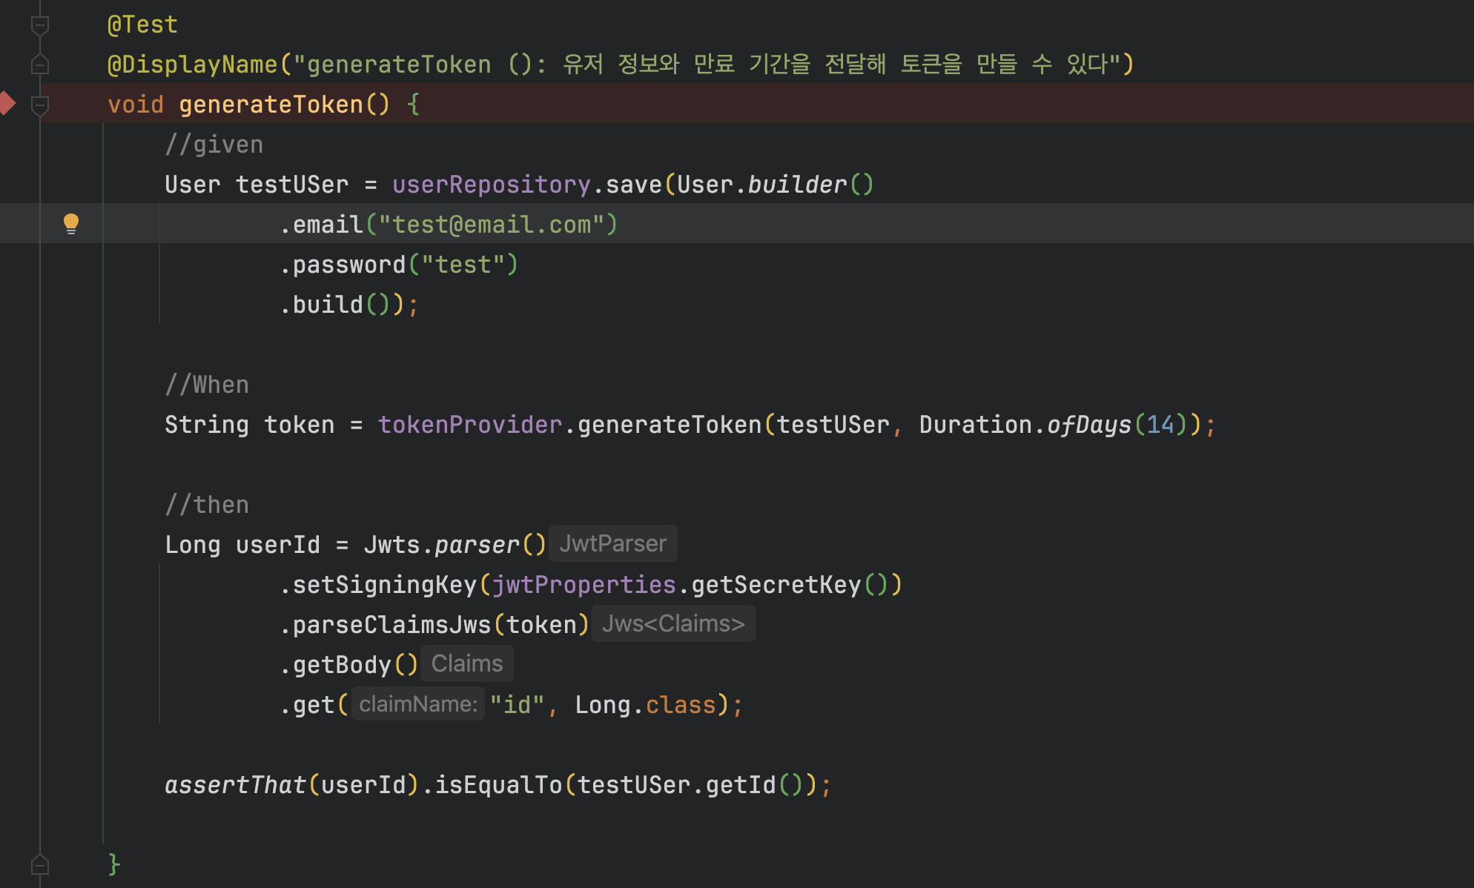Toggle fold marker beside @DisplayName annotation
Image resolution: width=1474 pixels, height=888 pixels.
click(x=40, y=65)
